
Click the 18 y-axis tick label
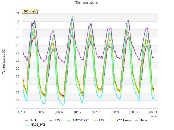17,77
